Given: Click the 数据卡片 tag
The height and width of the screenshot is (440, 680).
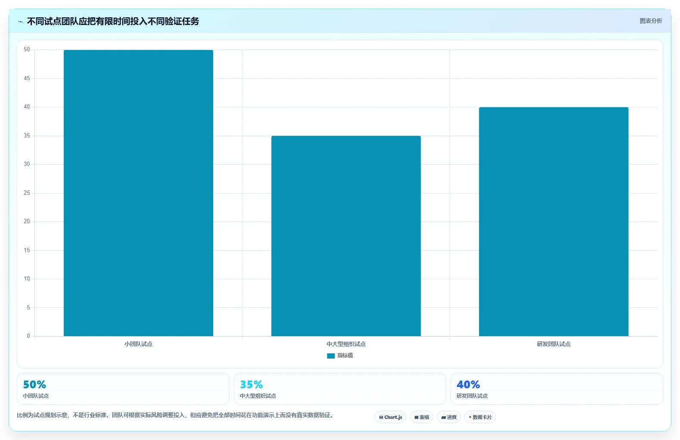Looking at the screenshot, I should 480,417.
